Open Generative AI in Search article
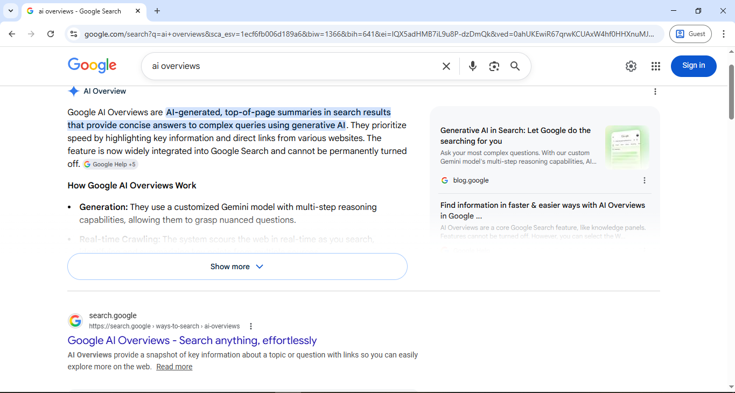The width and height of the screenshot is (735, 393). (x=515, y=136)
